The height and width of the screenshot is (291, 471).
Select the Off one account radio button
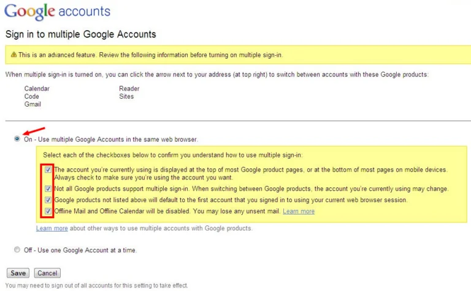[x=17, y=249]
